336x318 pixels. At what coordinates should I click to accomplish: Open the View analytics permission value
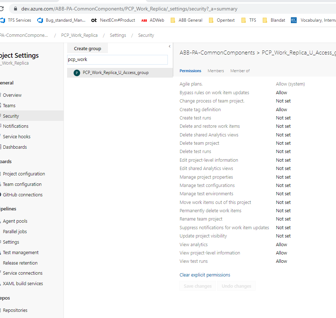click(x=282, y=244)
